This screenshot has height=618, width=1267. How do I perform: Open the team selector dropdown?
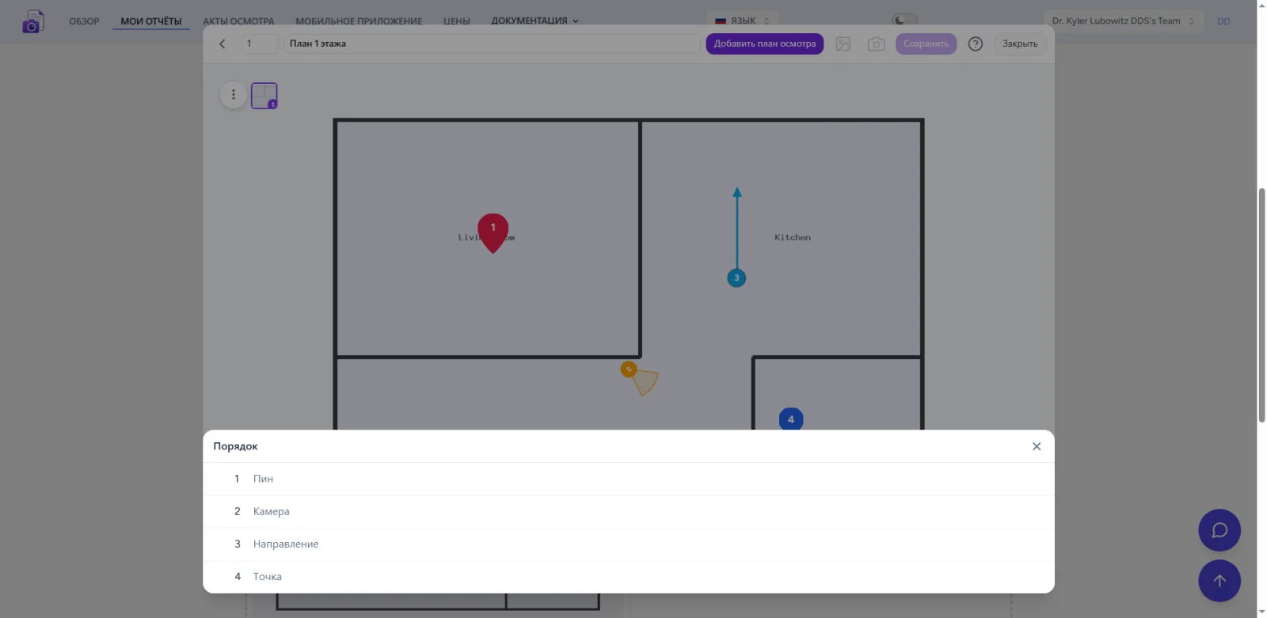[1123, 21]
